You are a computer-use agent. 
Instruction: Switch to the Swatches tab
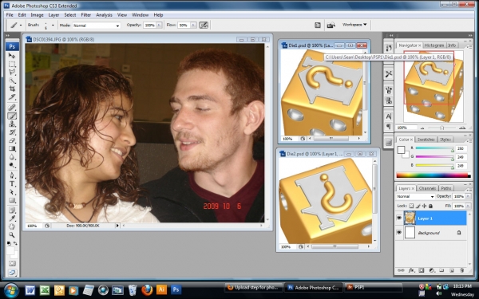point(426,140)
